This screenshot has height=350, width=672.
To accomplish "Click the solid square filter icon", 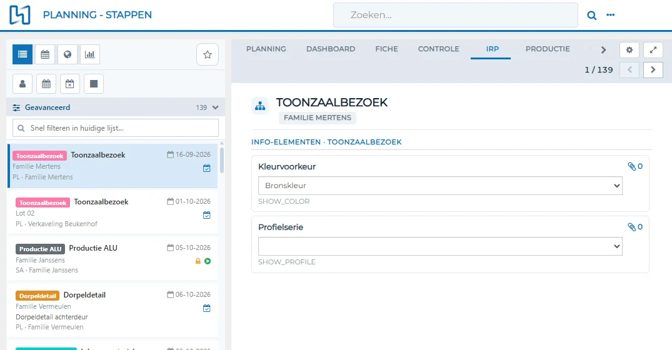I will (x=93, y=84).
